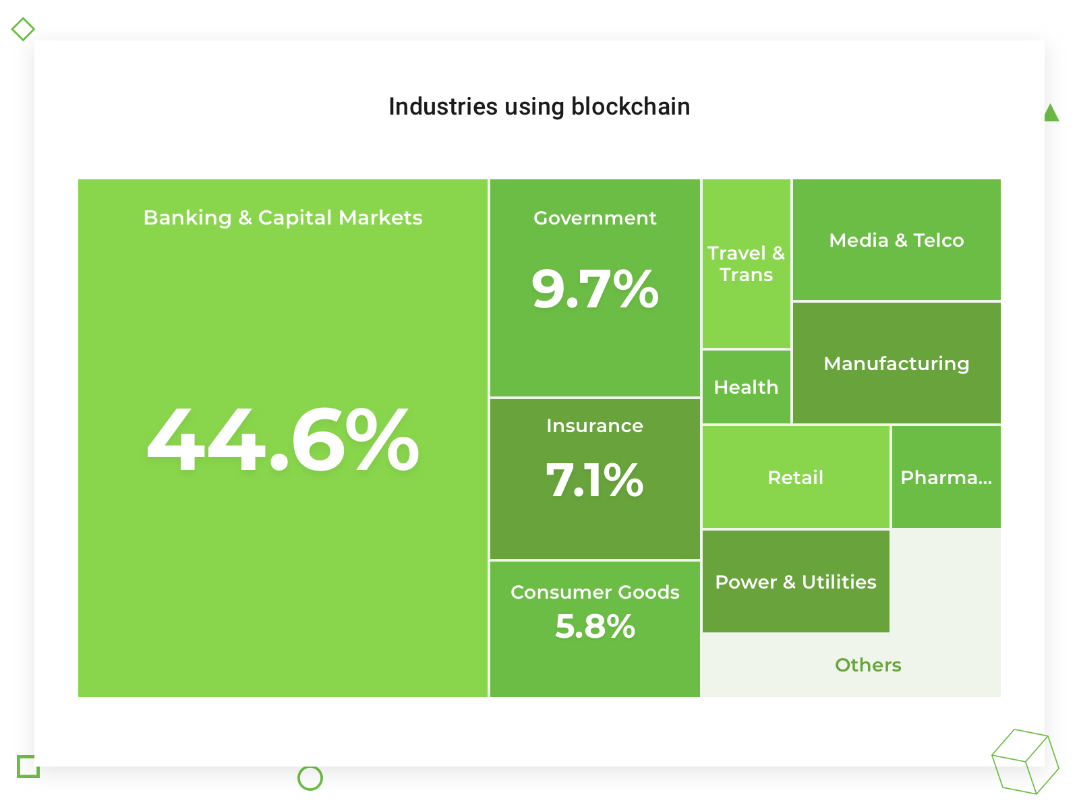Click the green square bracket icon bottom-left

pyautogui.click(x=28, y=767)
